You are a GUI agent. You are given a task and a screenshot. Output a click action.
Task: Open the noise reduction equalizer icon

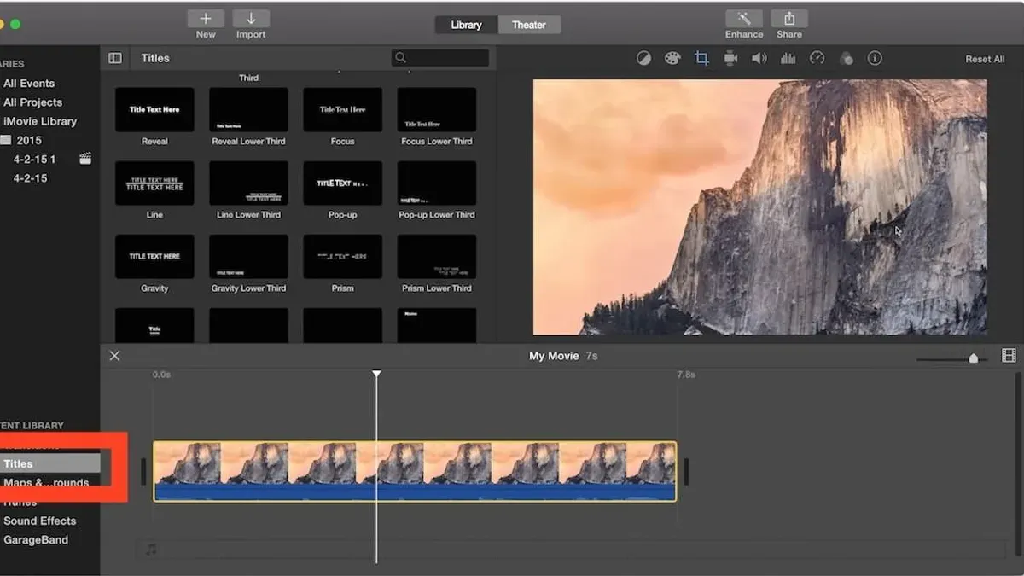tap(788, 58)
